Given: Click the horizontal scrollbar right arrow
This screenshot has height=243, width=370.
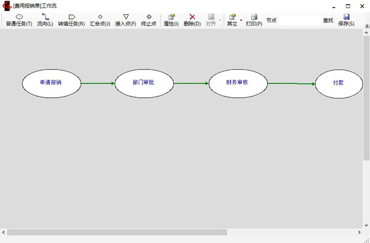Looking at the screenshot, I should click(359, 233).
